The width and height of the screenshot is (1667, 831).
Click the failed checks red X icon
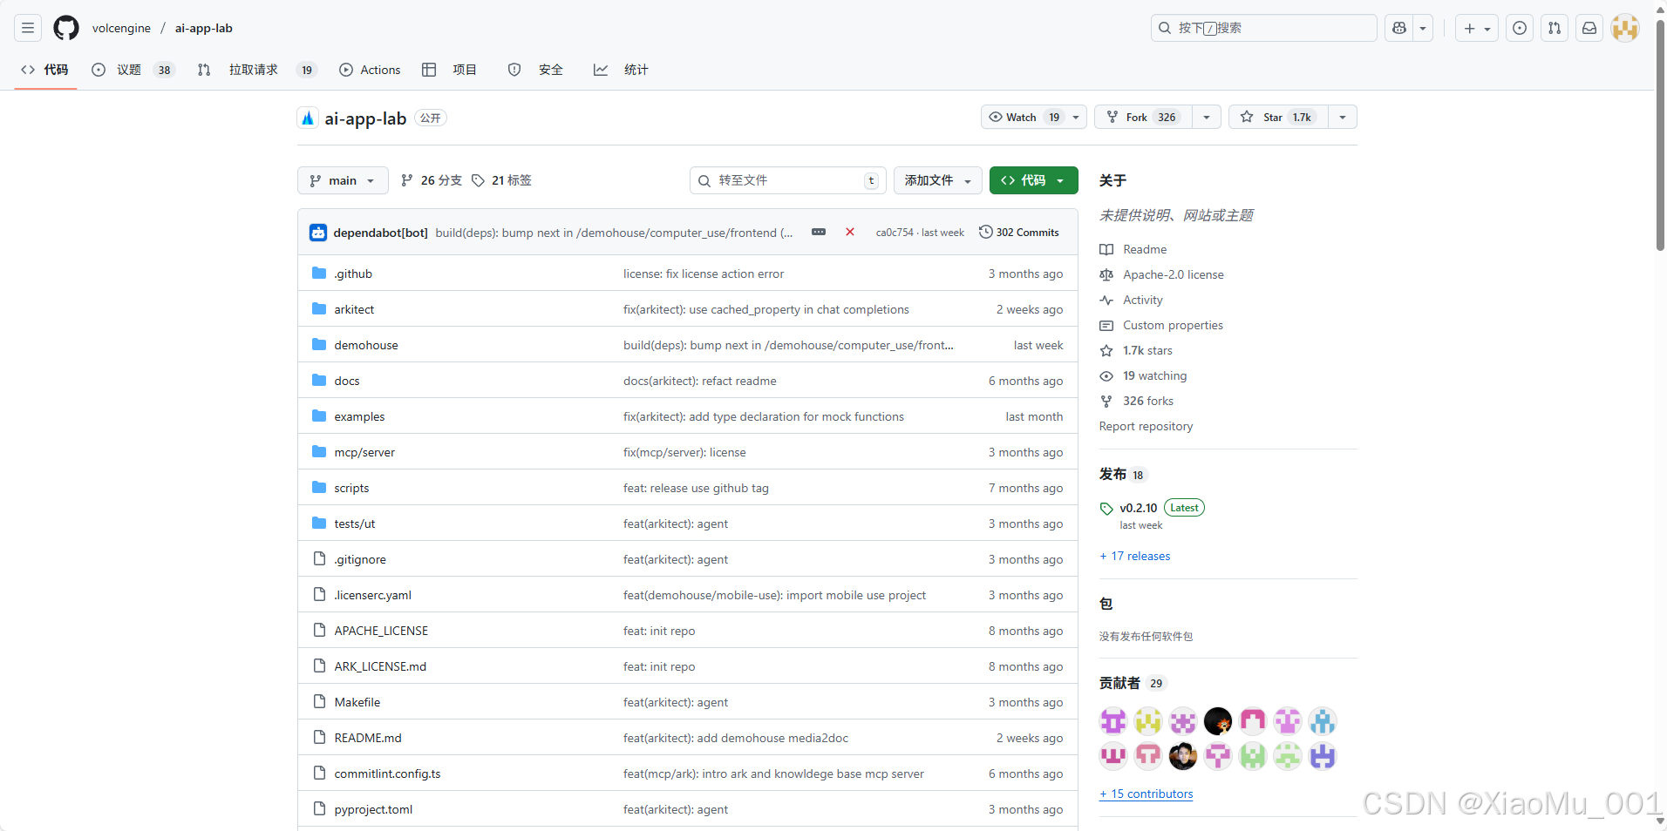click(850, 232)
